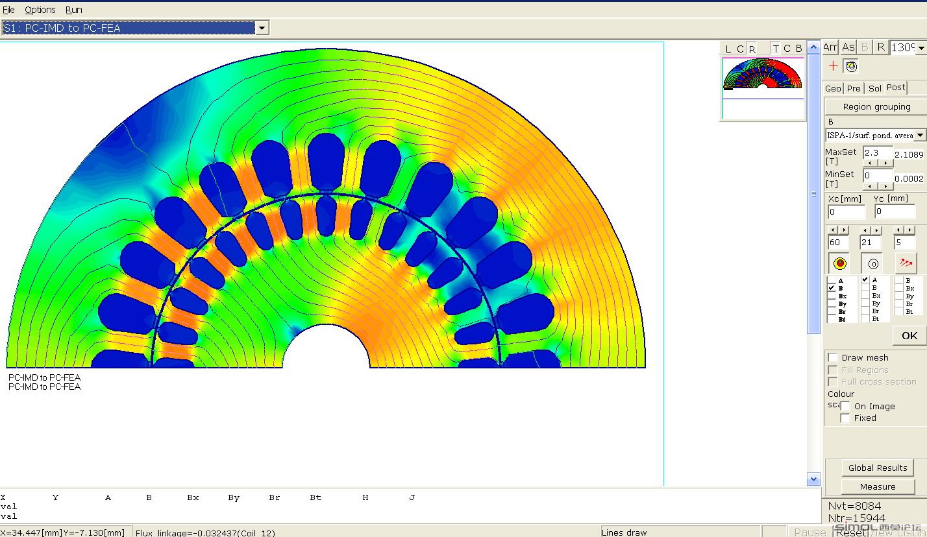The image size is (927, 537).
Task: Toggle A checkbox in shaded plot list
Action: [x=832, y=280]
